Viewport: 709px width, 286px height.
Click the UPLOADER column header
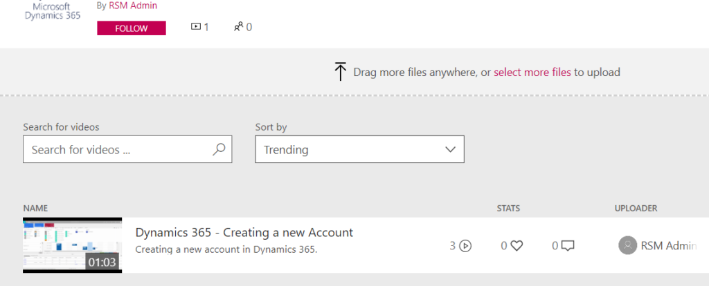[x=636, y=208]
